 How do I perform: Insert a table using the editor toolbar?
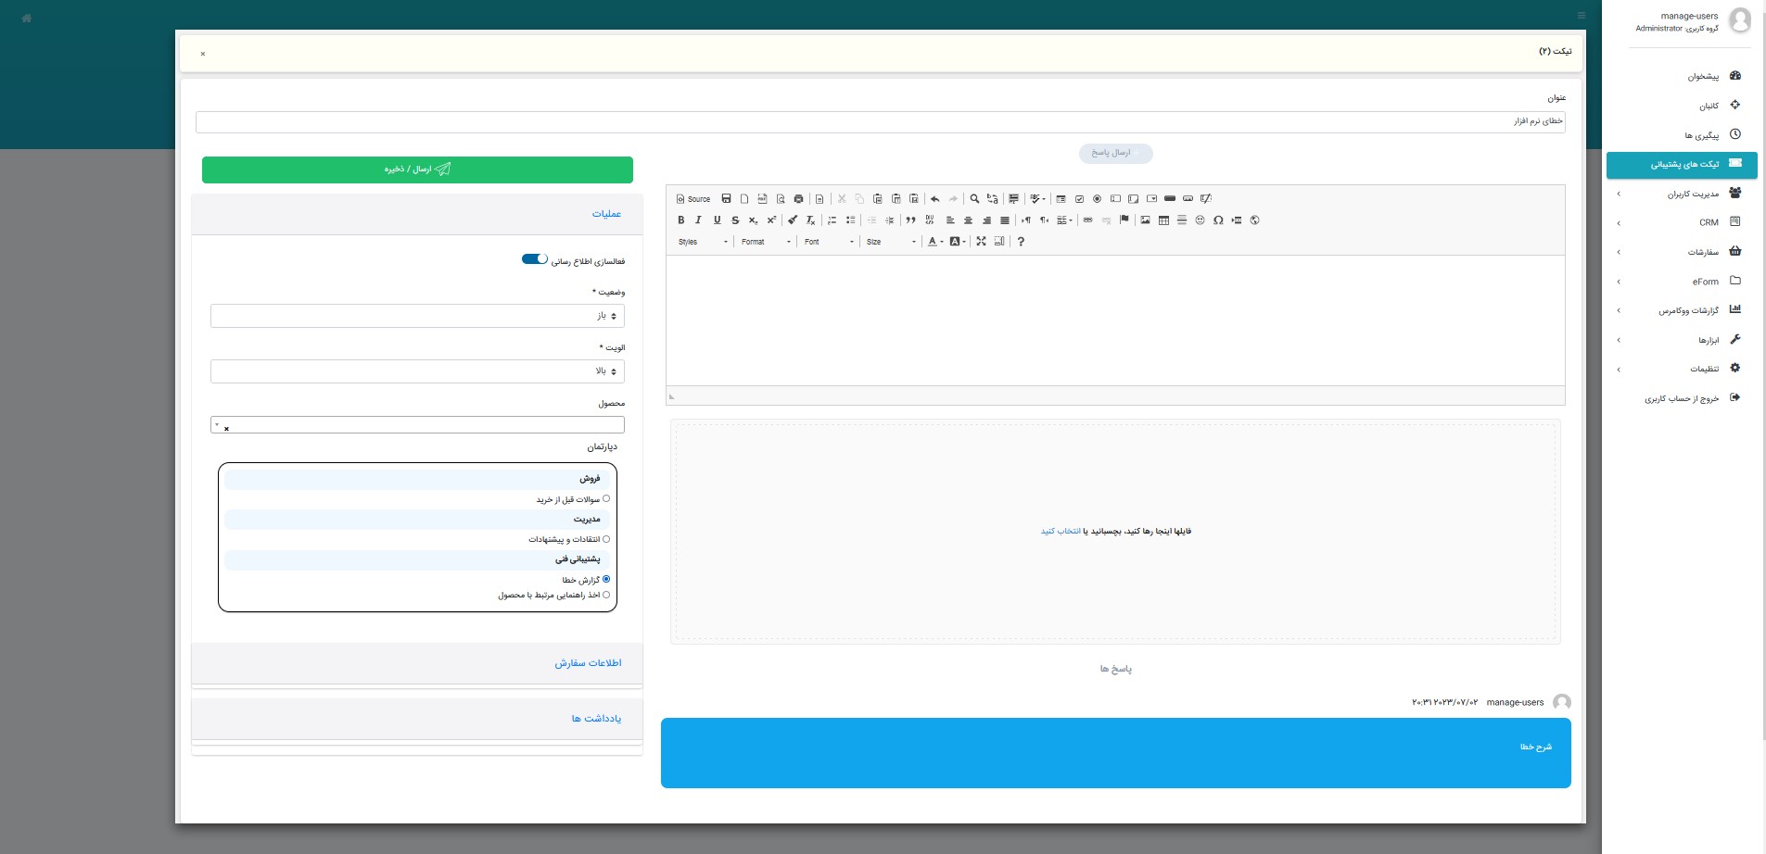pyautogui.click(x=1163, y=220)
